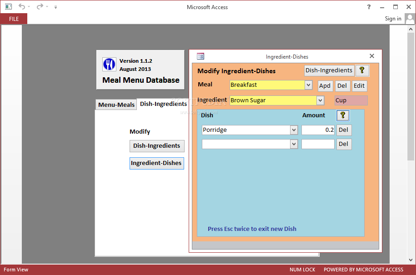
Task: Click the vertical scrollbar down arrow
Action: [x=411, y=260]
